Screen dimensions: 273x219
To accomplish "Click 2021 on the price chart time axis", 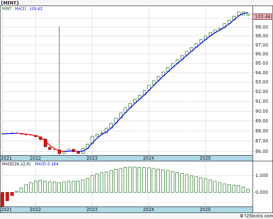I will tap(6, 158).
